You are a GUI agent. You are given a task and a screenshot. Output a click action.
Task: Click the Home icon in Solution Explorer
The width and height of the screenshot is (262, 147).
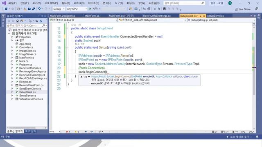[x=18, y=21]
